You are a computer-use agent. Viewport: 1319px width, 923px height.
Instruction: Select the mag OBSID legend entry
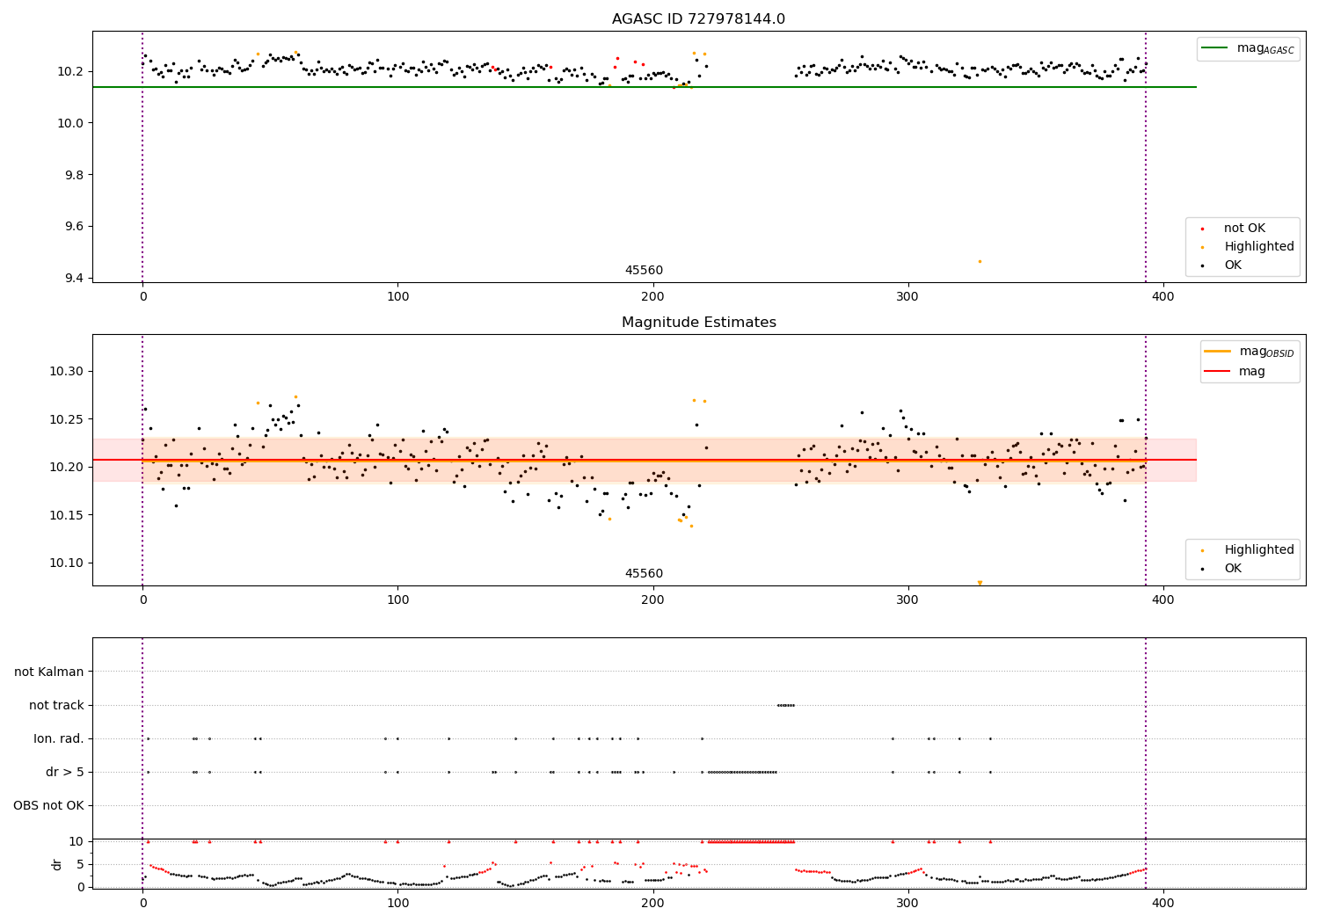pyautogui.click(x=1249, y=352)
